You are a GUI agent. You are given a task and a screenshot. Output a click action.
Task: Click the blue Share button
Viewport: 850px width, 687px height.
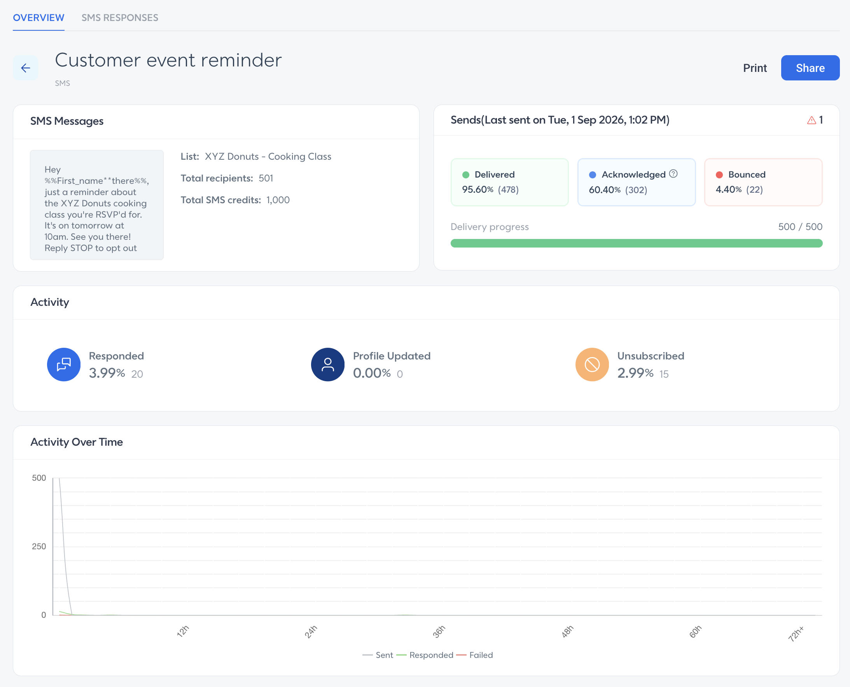tap(810, 68)
